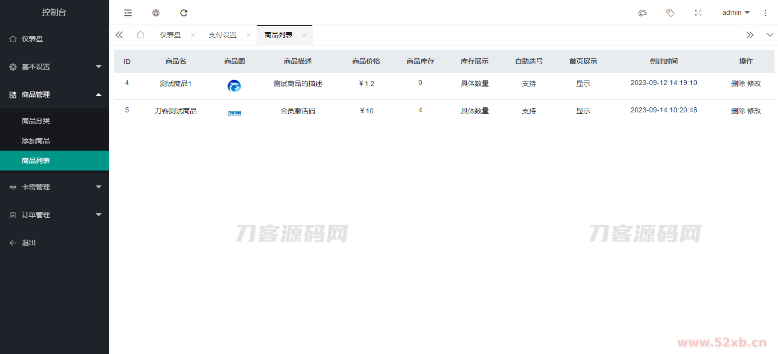Go to the home tab icon
Image resolution: width=778 pixels, height=354 pixels.
[x=140, y=35]
